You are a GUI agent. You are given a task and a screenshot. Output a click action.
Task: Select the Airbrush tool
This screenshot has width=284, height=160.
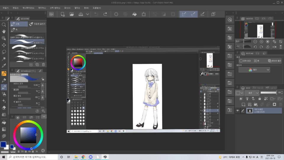[4, 94]
